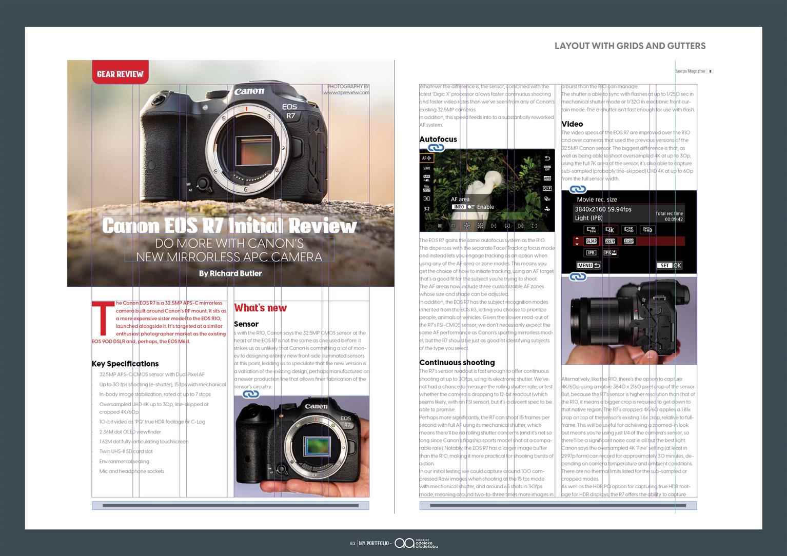Image resolution: width=787 pixels, height=556 pixels.
Task: Select the 4K Crop option in Movie rec. size
Action: (629, 230)
